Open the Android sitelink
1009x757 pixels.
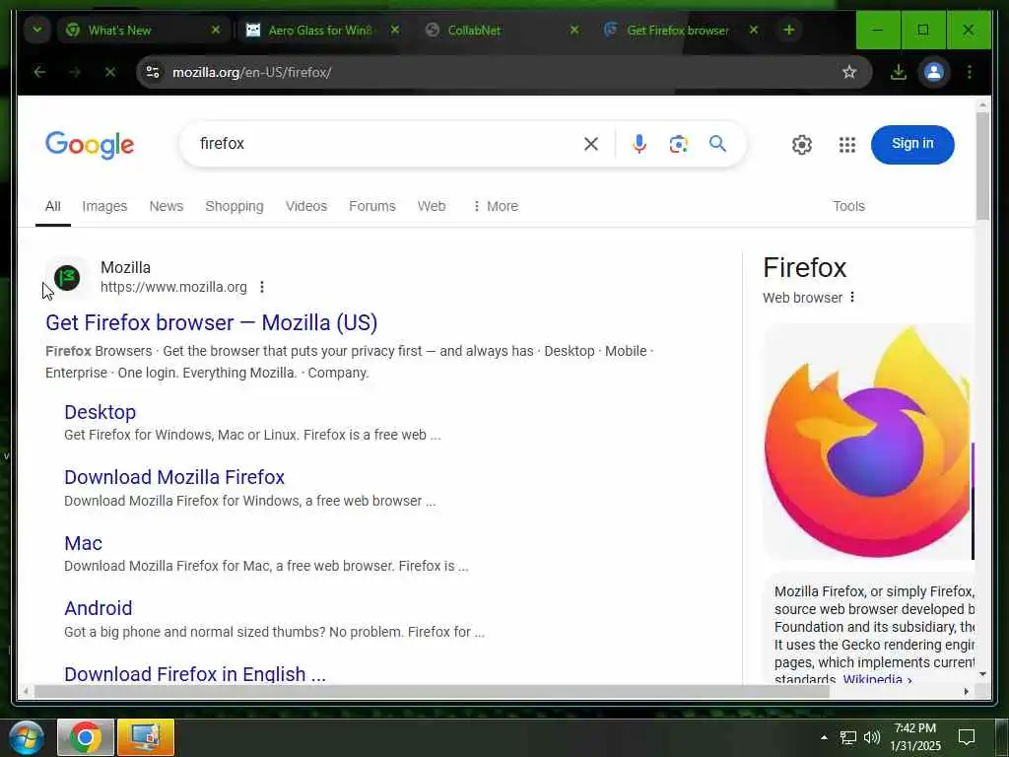click(98, 607)
